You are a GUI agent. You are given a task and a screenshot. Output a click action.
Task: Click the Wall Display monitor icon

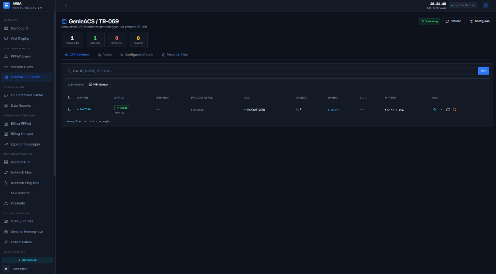pos(6,39)
